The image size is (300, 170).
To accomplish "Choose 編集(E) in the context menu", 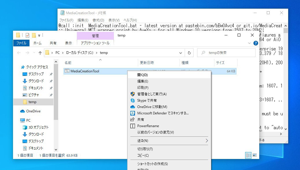I will click(x=169, y=81).
